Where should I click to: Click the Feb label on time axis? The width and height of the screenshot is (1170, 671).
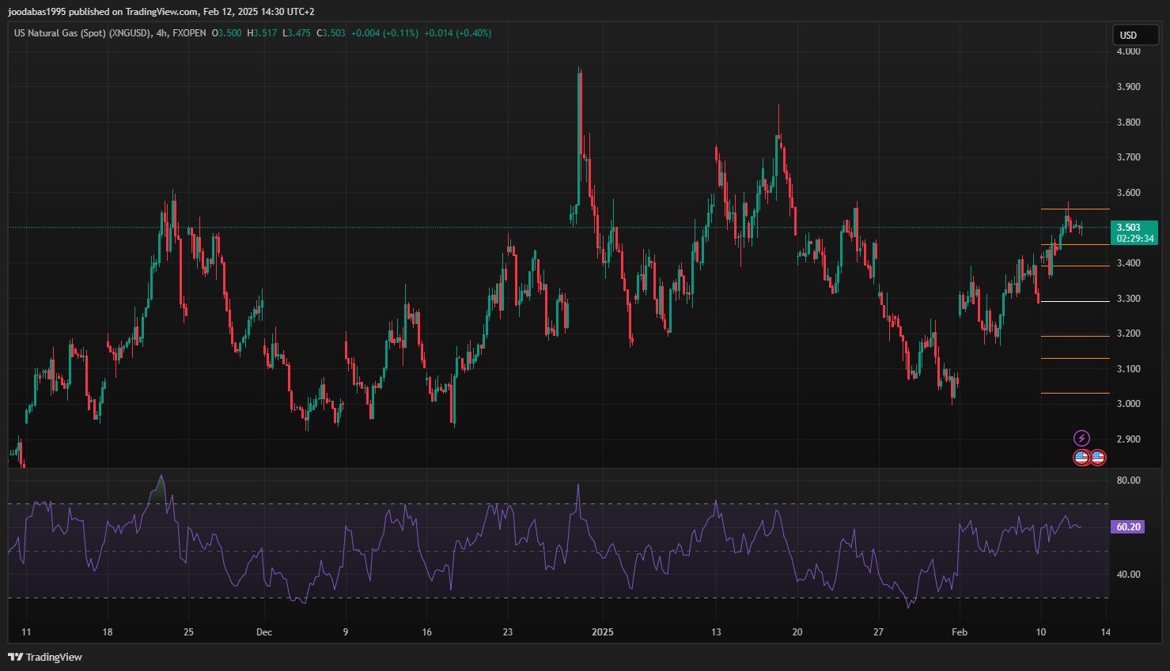click(x=960, y=632)
